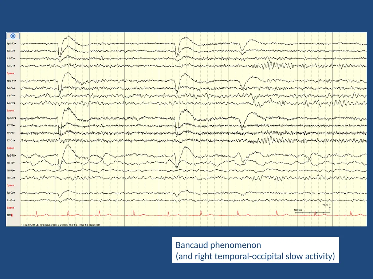The height and width of the screenshot is (279, 373).
Task: Select the P3-O1 channel label
Action: click(x=11, y=66)
